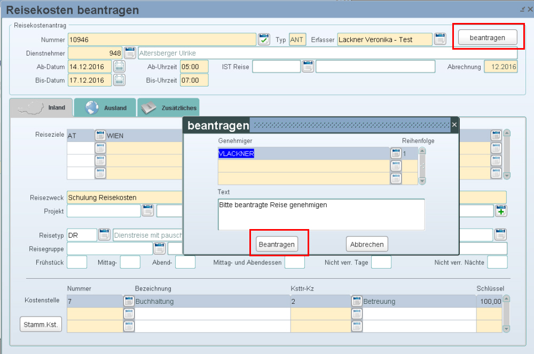Screen dimensions: 534x354
Task: Click the Erfasser field Lackner Veronika - Test
Action: (385, 40)
